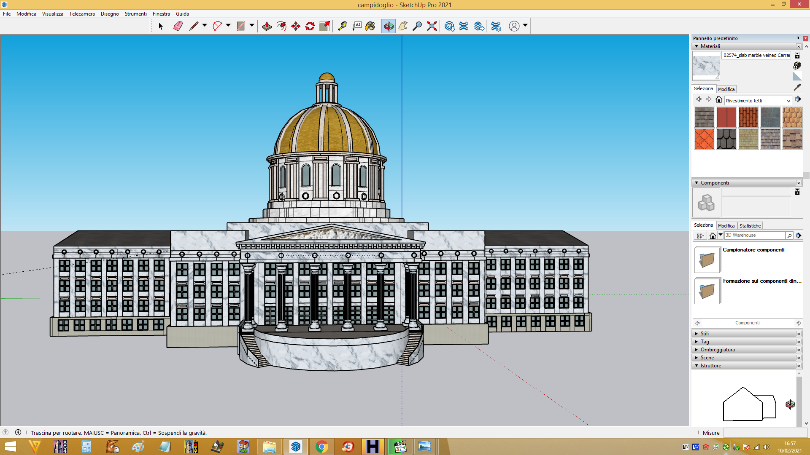Open the Telecamera menu
810x455 pixels.
tap(82, 14)
